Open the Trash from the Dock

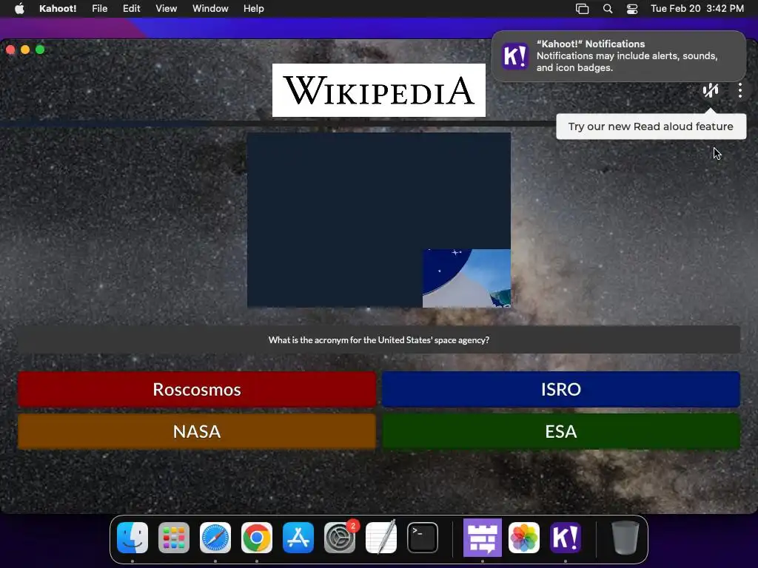coord(625,538)
